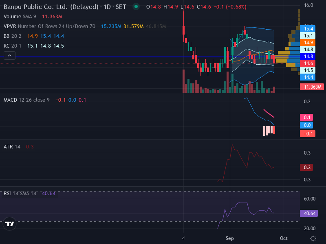Click the blue 0.0 MACD value label
Screen dimensions: 326x244
306,125
